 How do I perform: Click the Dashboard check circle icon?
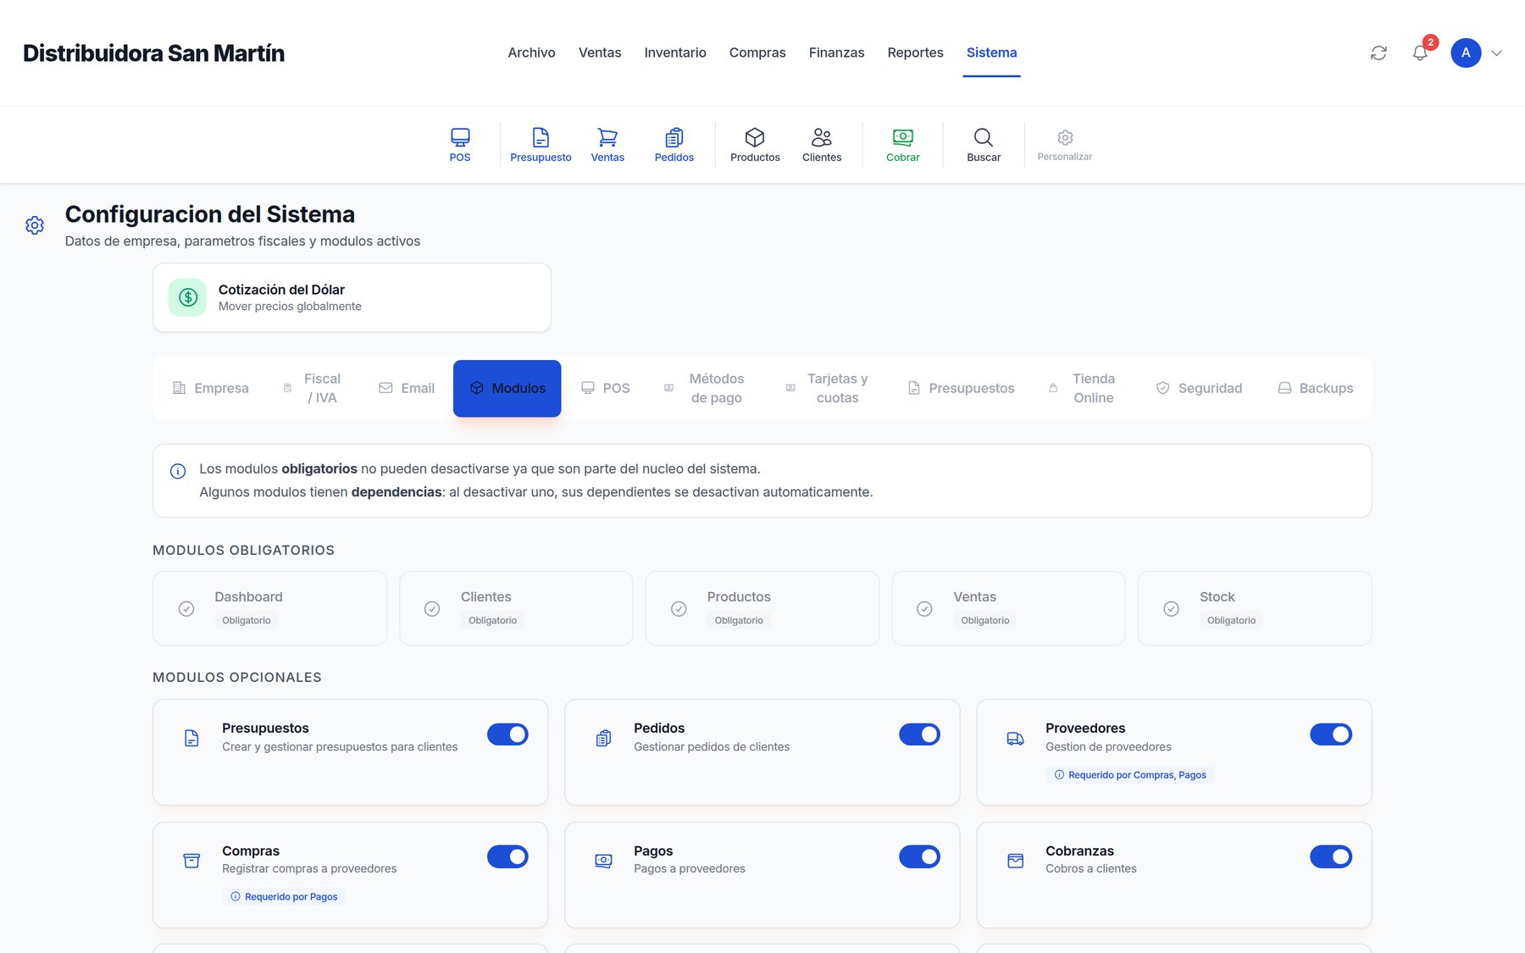[186, 608]
